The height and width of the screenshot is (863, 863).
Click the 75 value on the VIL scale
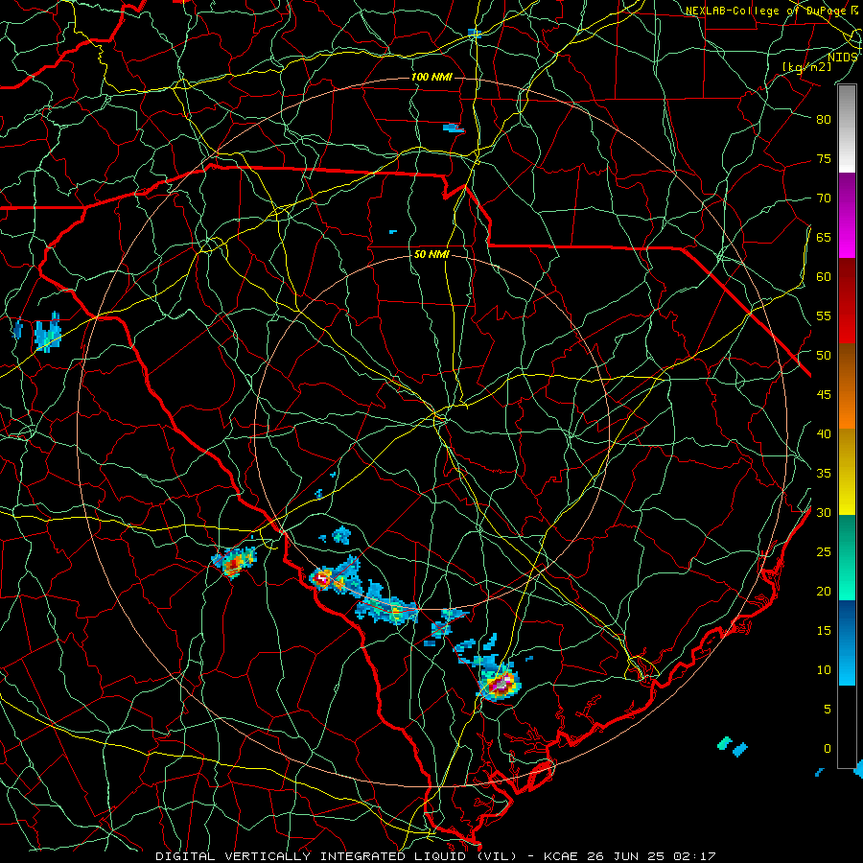tap(824, 159)
